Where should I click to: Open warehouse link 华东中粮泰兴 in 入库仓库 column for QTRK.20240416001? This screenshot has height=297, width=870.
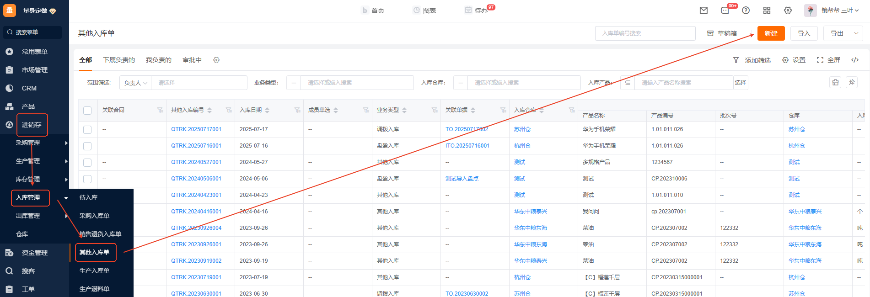(531, 212)
